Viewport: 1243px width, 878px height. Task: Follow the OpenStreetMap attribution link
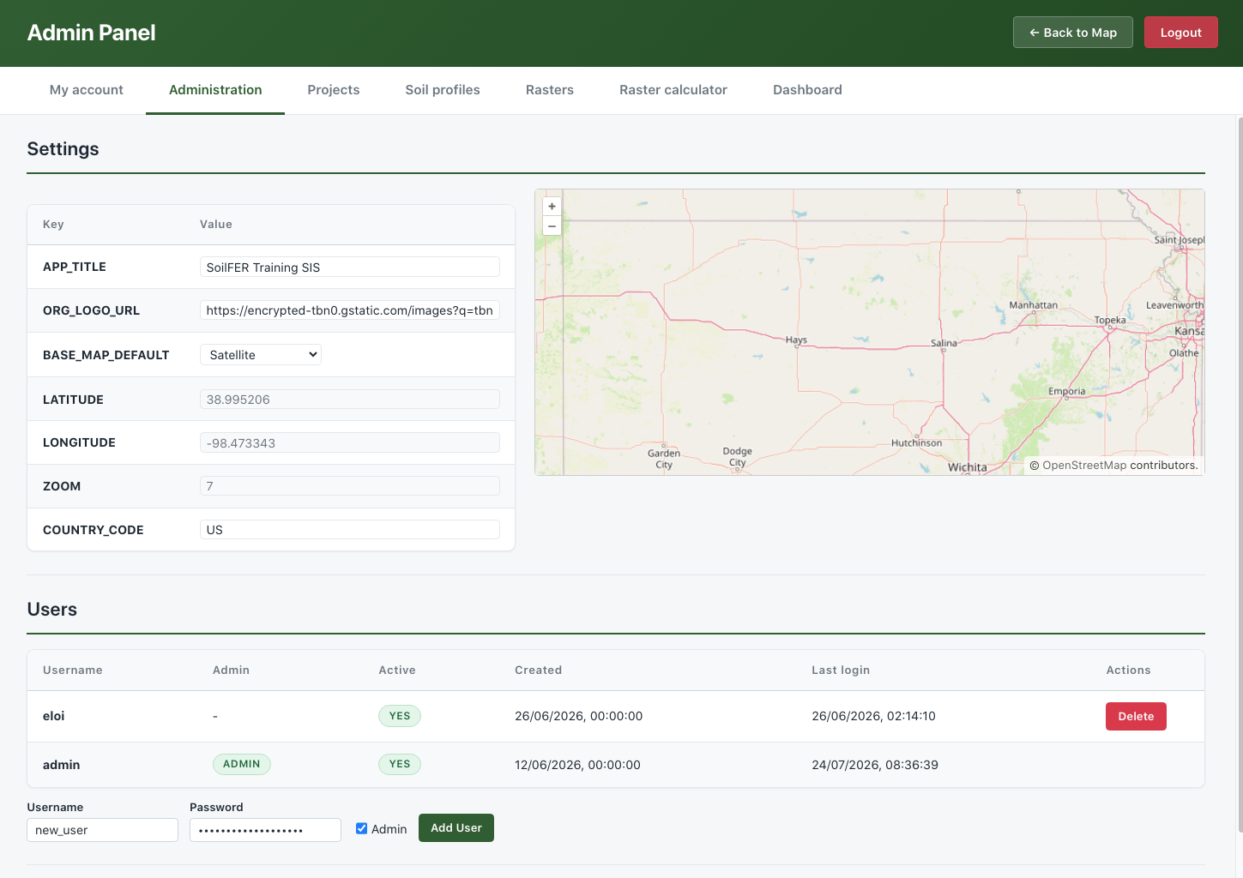[1084, 466]
